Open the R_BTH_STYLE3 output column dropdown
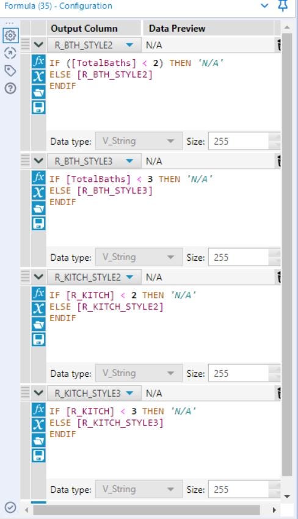The width and height of the screenshot is (298, 519). (x=129, y=161)
